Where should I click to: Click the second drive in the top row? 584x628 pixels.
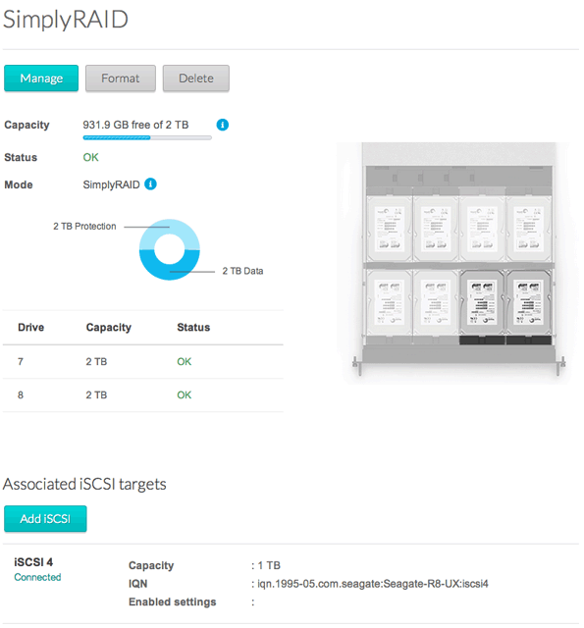[436, 229]
